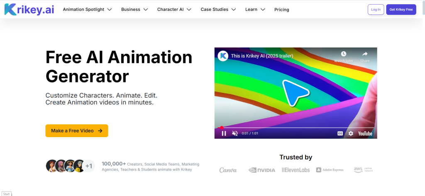Click the Make a Free Video button
This screenshot has width=425, height=196.
click(x=77, y=131)
